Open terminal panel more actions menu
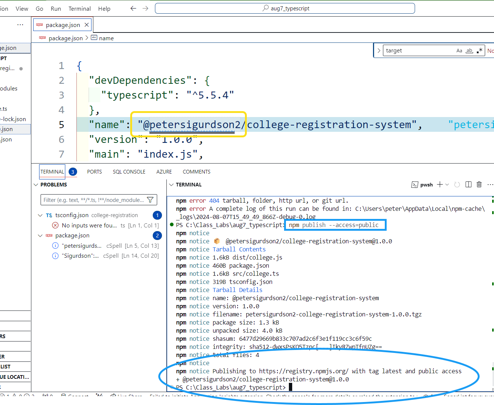The width and height of the screenshot is (494, 405). pos(490,185)
